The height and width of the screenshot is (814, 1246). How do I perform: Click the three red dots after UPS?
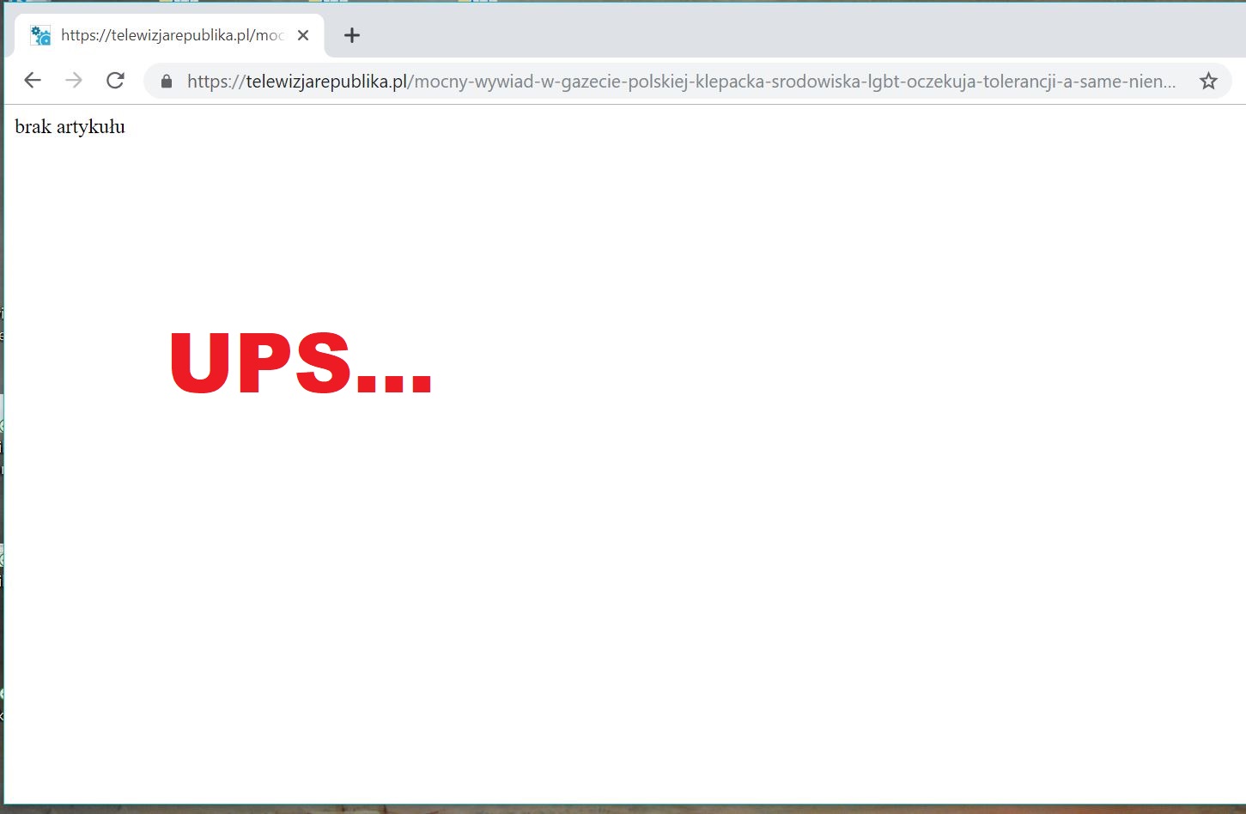(394, 385)
